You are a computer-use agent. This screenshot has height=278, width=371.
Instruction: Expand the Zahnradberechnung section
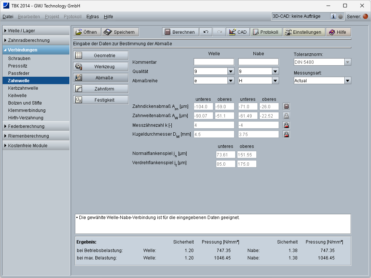click(36, 40)
